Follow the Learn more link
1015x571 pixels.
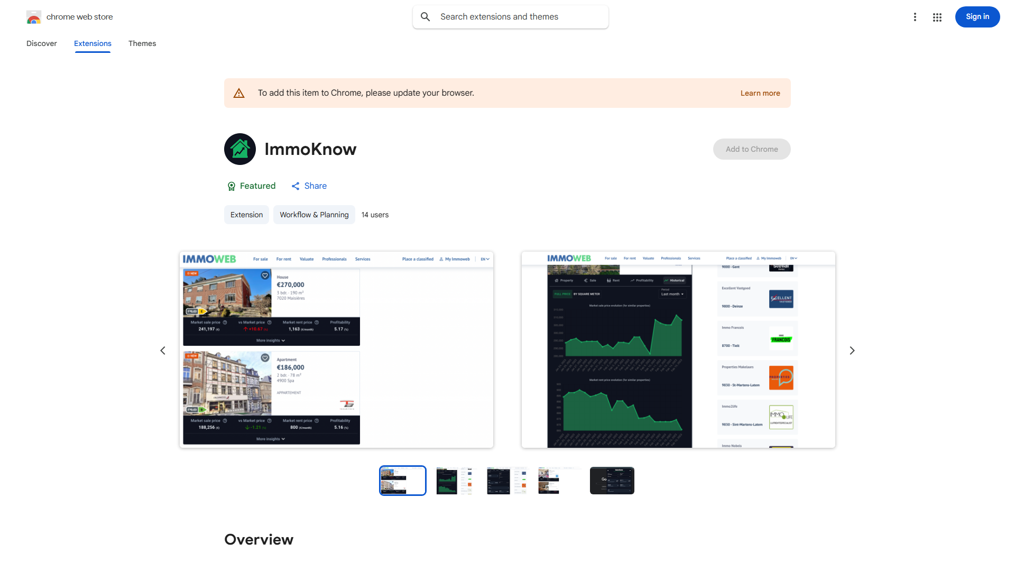[x=760, y=93]
